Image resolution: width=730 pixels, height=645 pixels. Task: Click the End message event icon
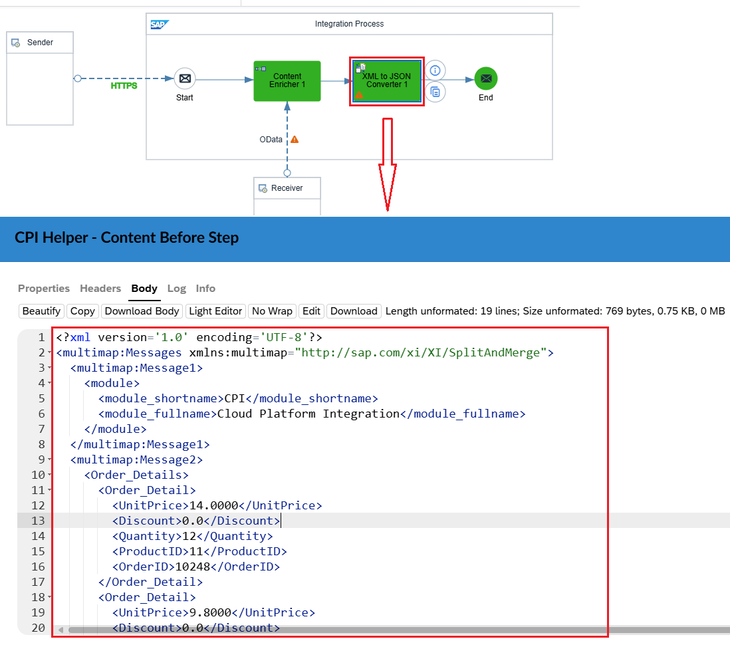485,78
